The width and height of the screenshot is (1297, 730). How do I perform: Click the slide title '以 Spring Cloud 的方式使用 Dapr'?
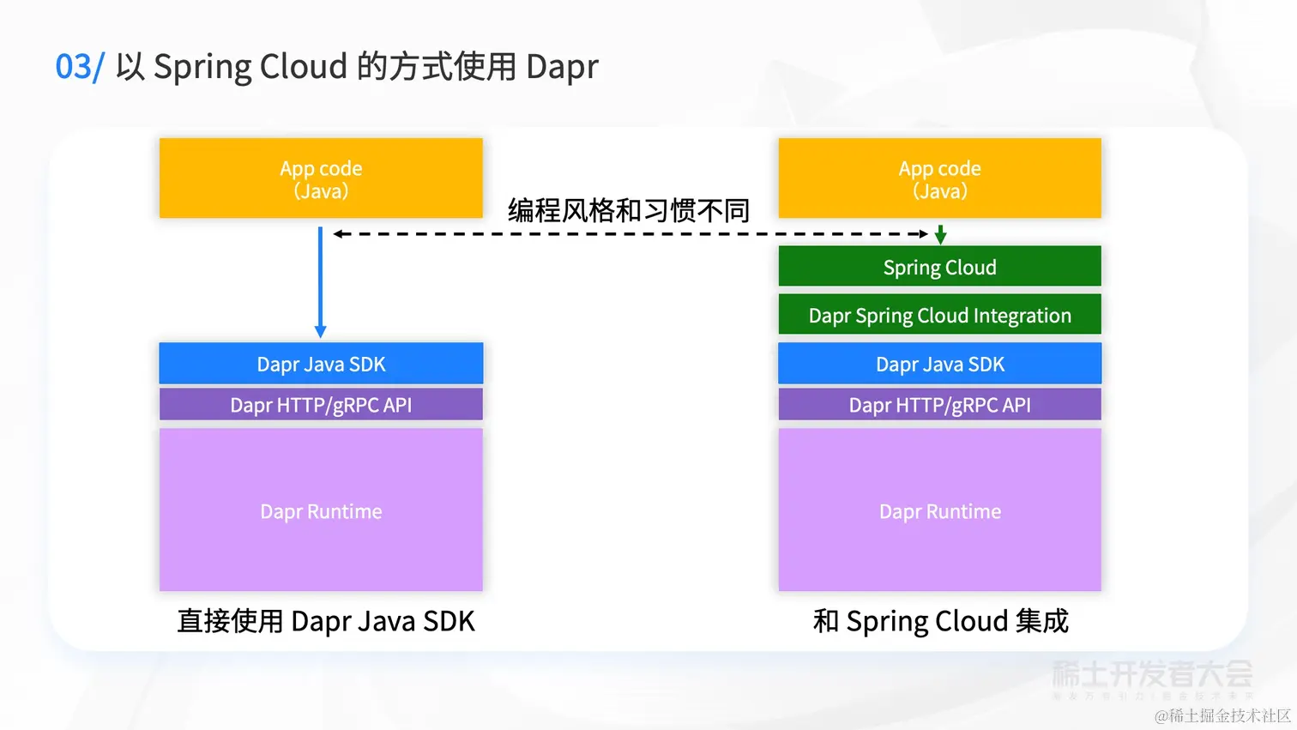click(x=357, y=67)
